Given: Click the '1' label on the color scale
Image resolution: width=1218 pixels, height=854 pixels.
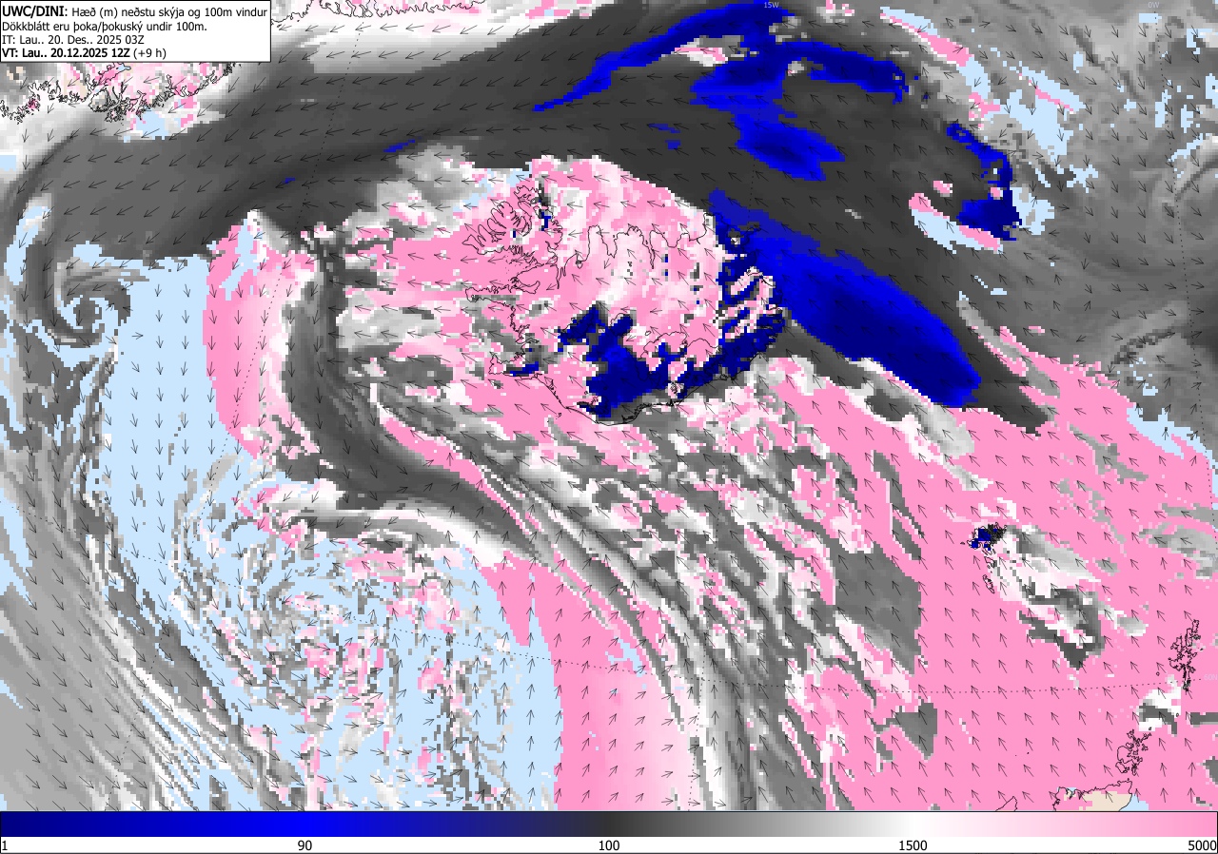Looking at the screenshot, I should [x=5, y=845].
